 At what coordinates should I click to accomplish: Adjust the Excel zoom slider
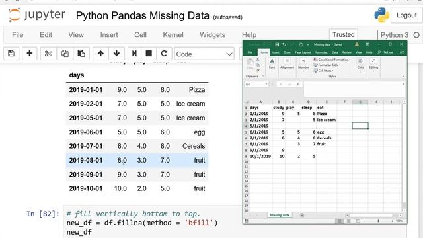pyautogui.click(x=378, y=221)
